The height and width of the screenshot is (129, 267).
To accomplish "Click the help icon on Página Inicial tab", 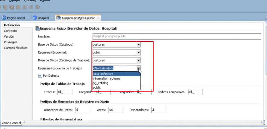I will point(4,18).
